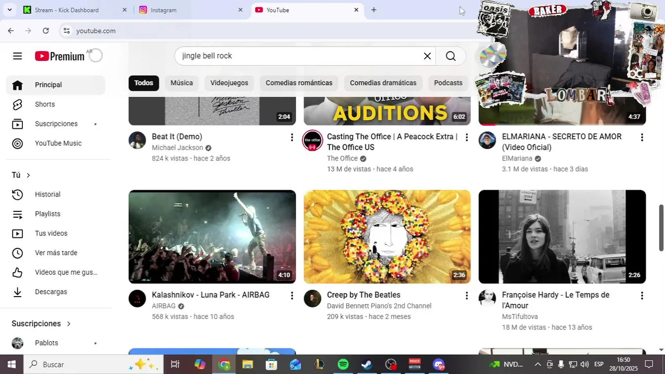Image resolution: width=665 pixels, height=374 pixels.
Task: Open the Windows Start menu
Action: (11, 364)
